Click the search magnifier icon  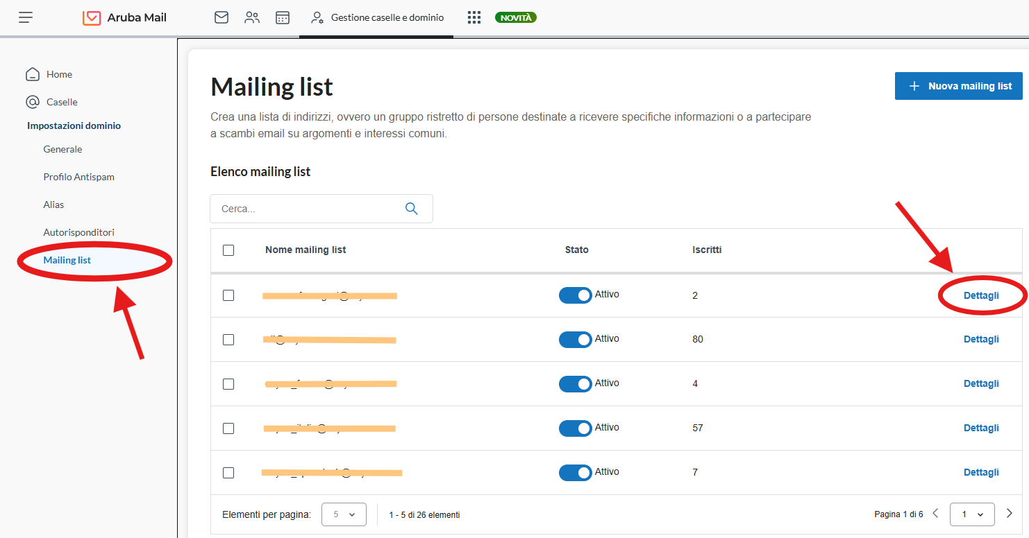click(412, 209)
